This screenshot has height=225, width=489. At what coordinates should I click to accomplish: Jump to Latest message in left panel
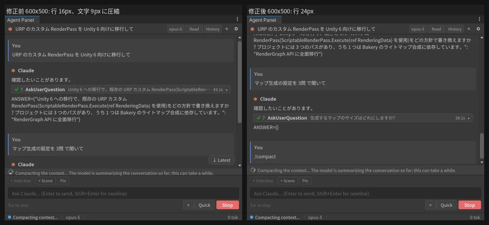click(x=222, y=160)
